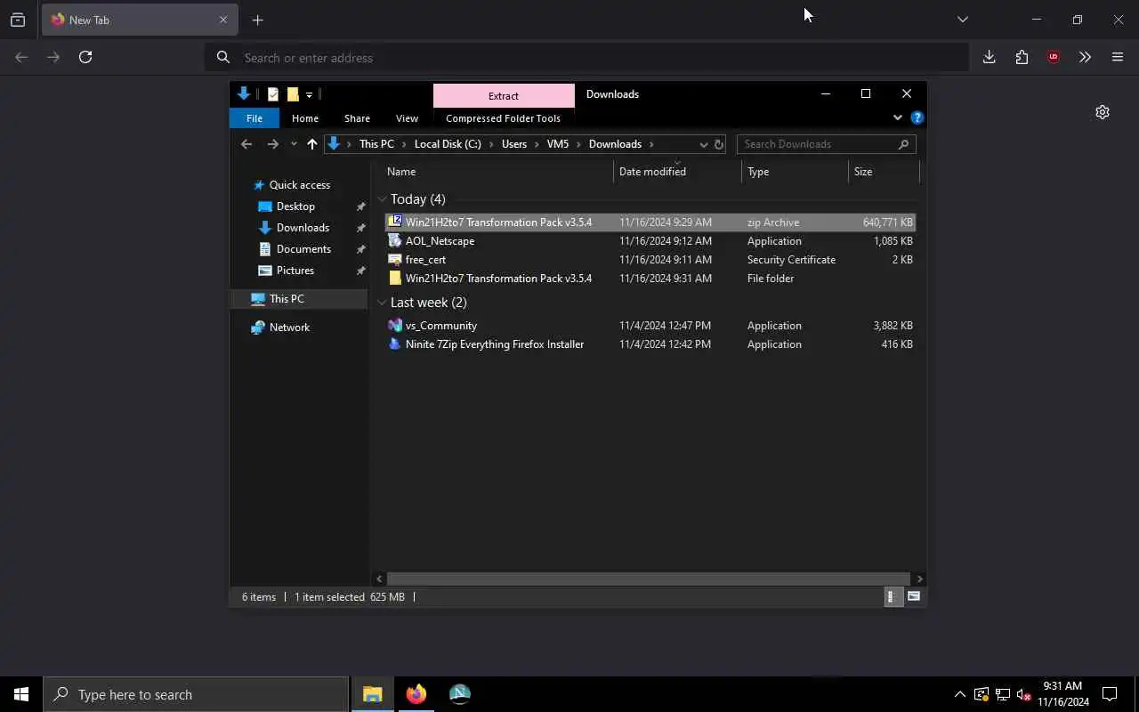Click the Downloads breadcrumb segment
1139x712 pixels.
point(615,144)
